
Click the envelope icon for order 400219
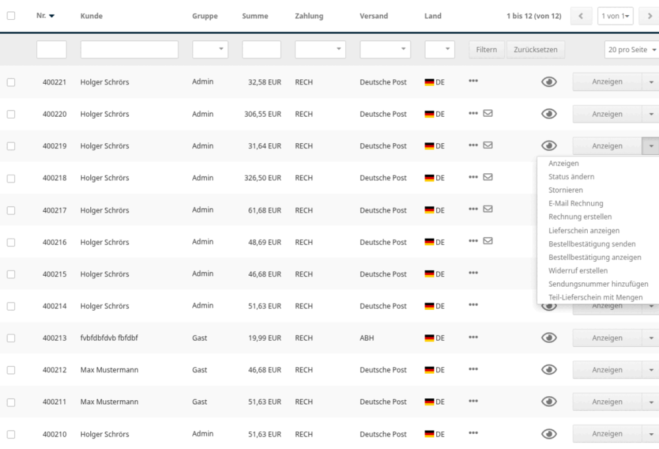(488, 145)
